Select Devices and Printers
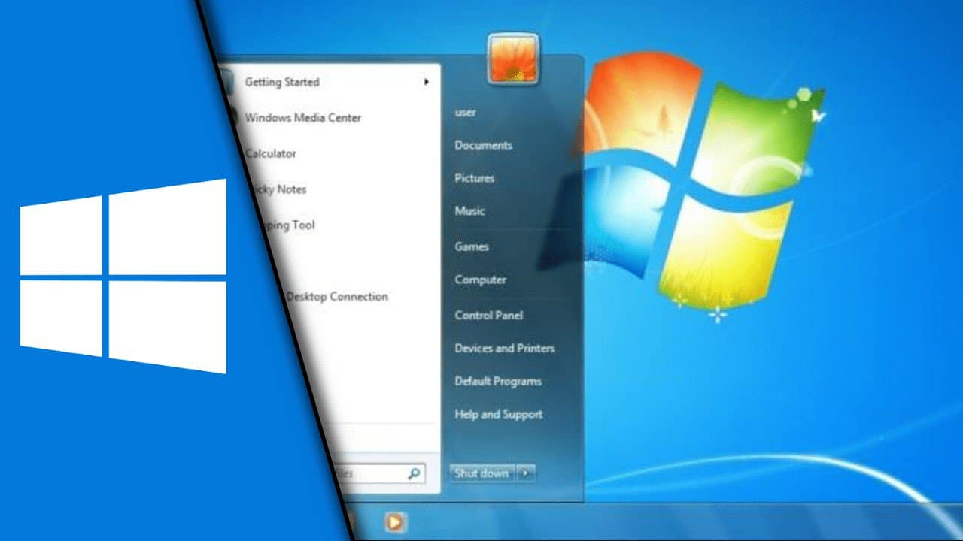Screen dimensions: 963x541 [x=504, y=349]
